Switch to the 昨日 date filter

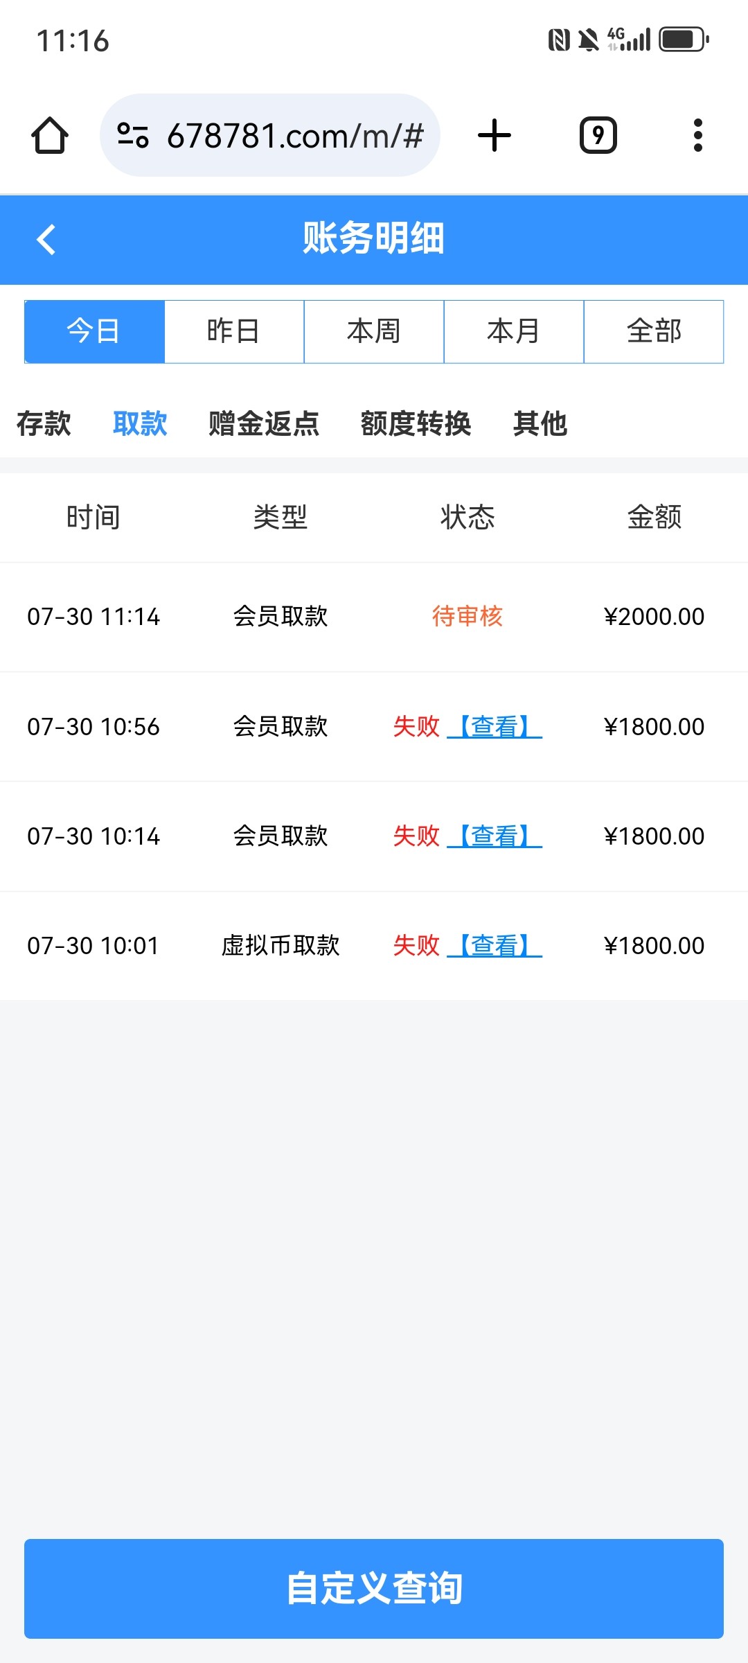pos(234,331)
